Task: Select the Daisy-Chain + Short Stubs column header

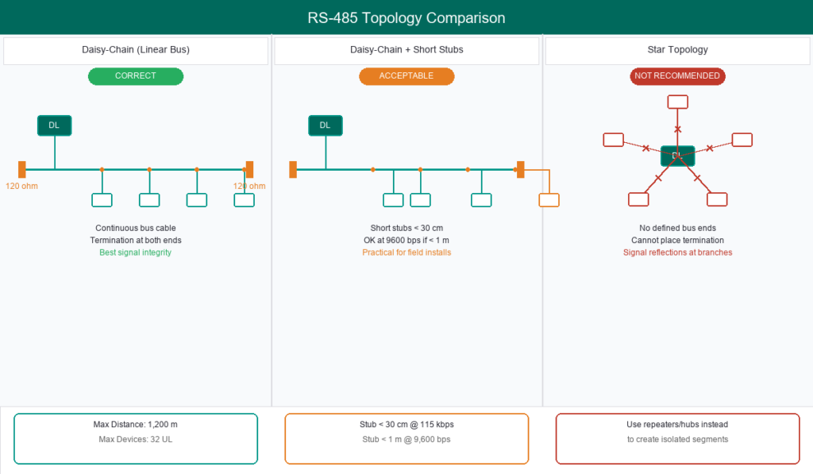Action: 406,50
